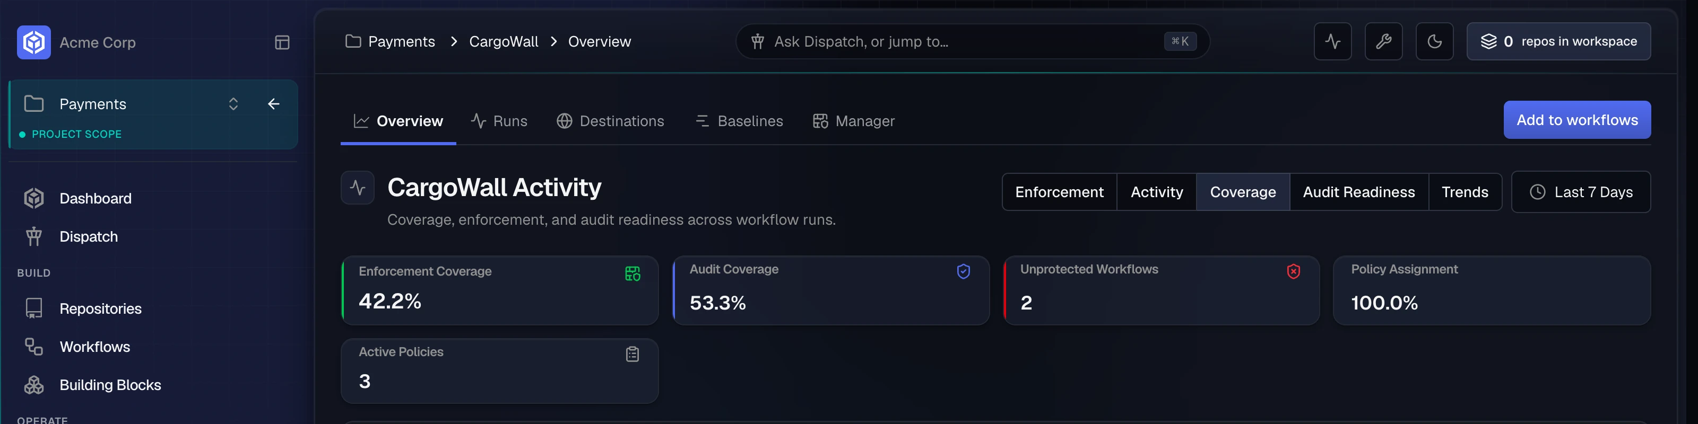Image resolution: width=1698 pixels, height=424 pixels.
Task: Toggle the sidebar panel layout icon
Action: (282, 43)
